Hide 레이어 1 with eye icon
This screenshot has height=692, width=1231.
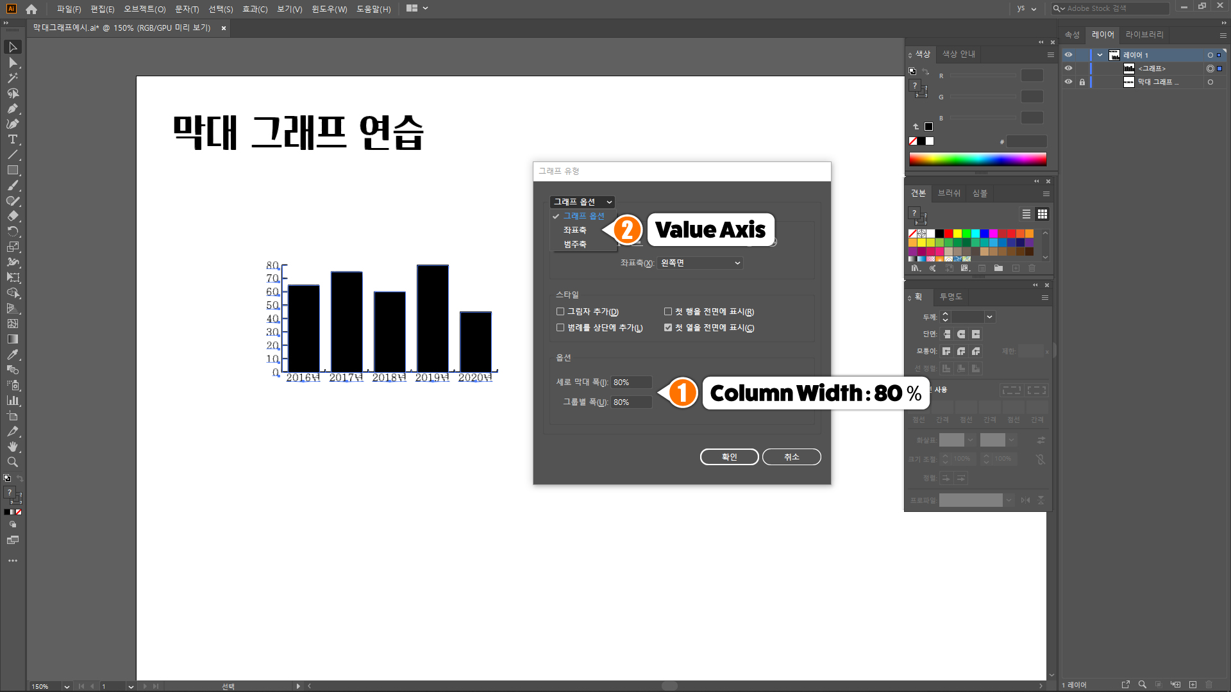(x=1068, y=54)
